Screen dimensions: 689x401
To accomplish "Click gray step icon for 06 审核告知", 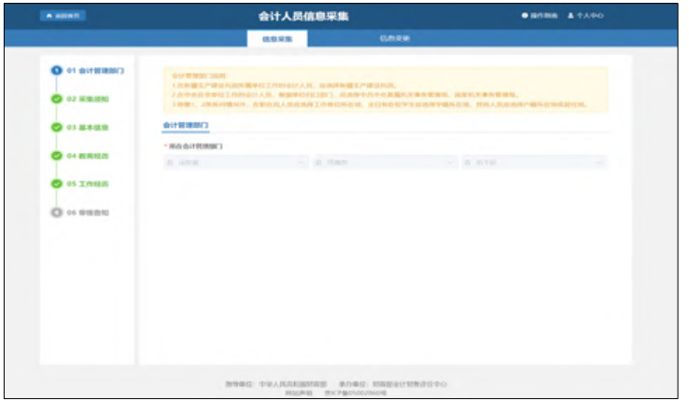I will tap(56, 213).
